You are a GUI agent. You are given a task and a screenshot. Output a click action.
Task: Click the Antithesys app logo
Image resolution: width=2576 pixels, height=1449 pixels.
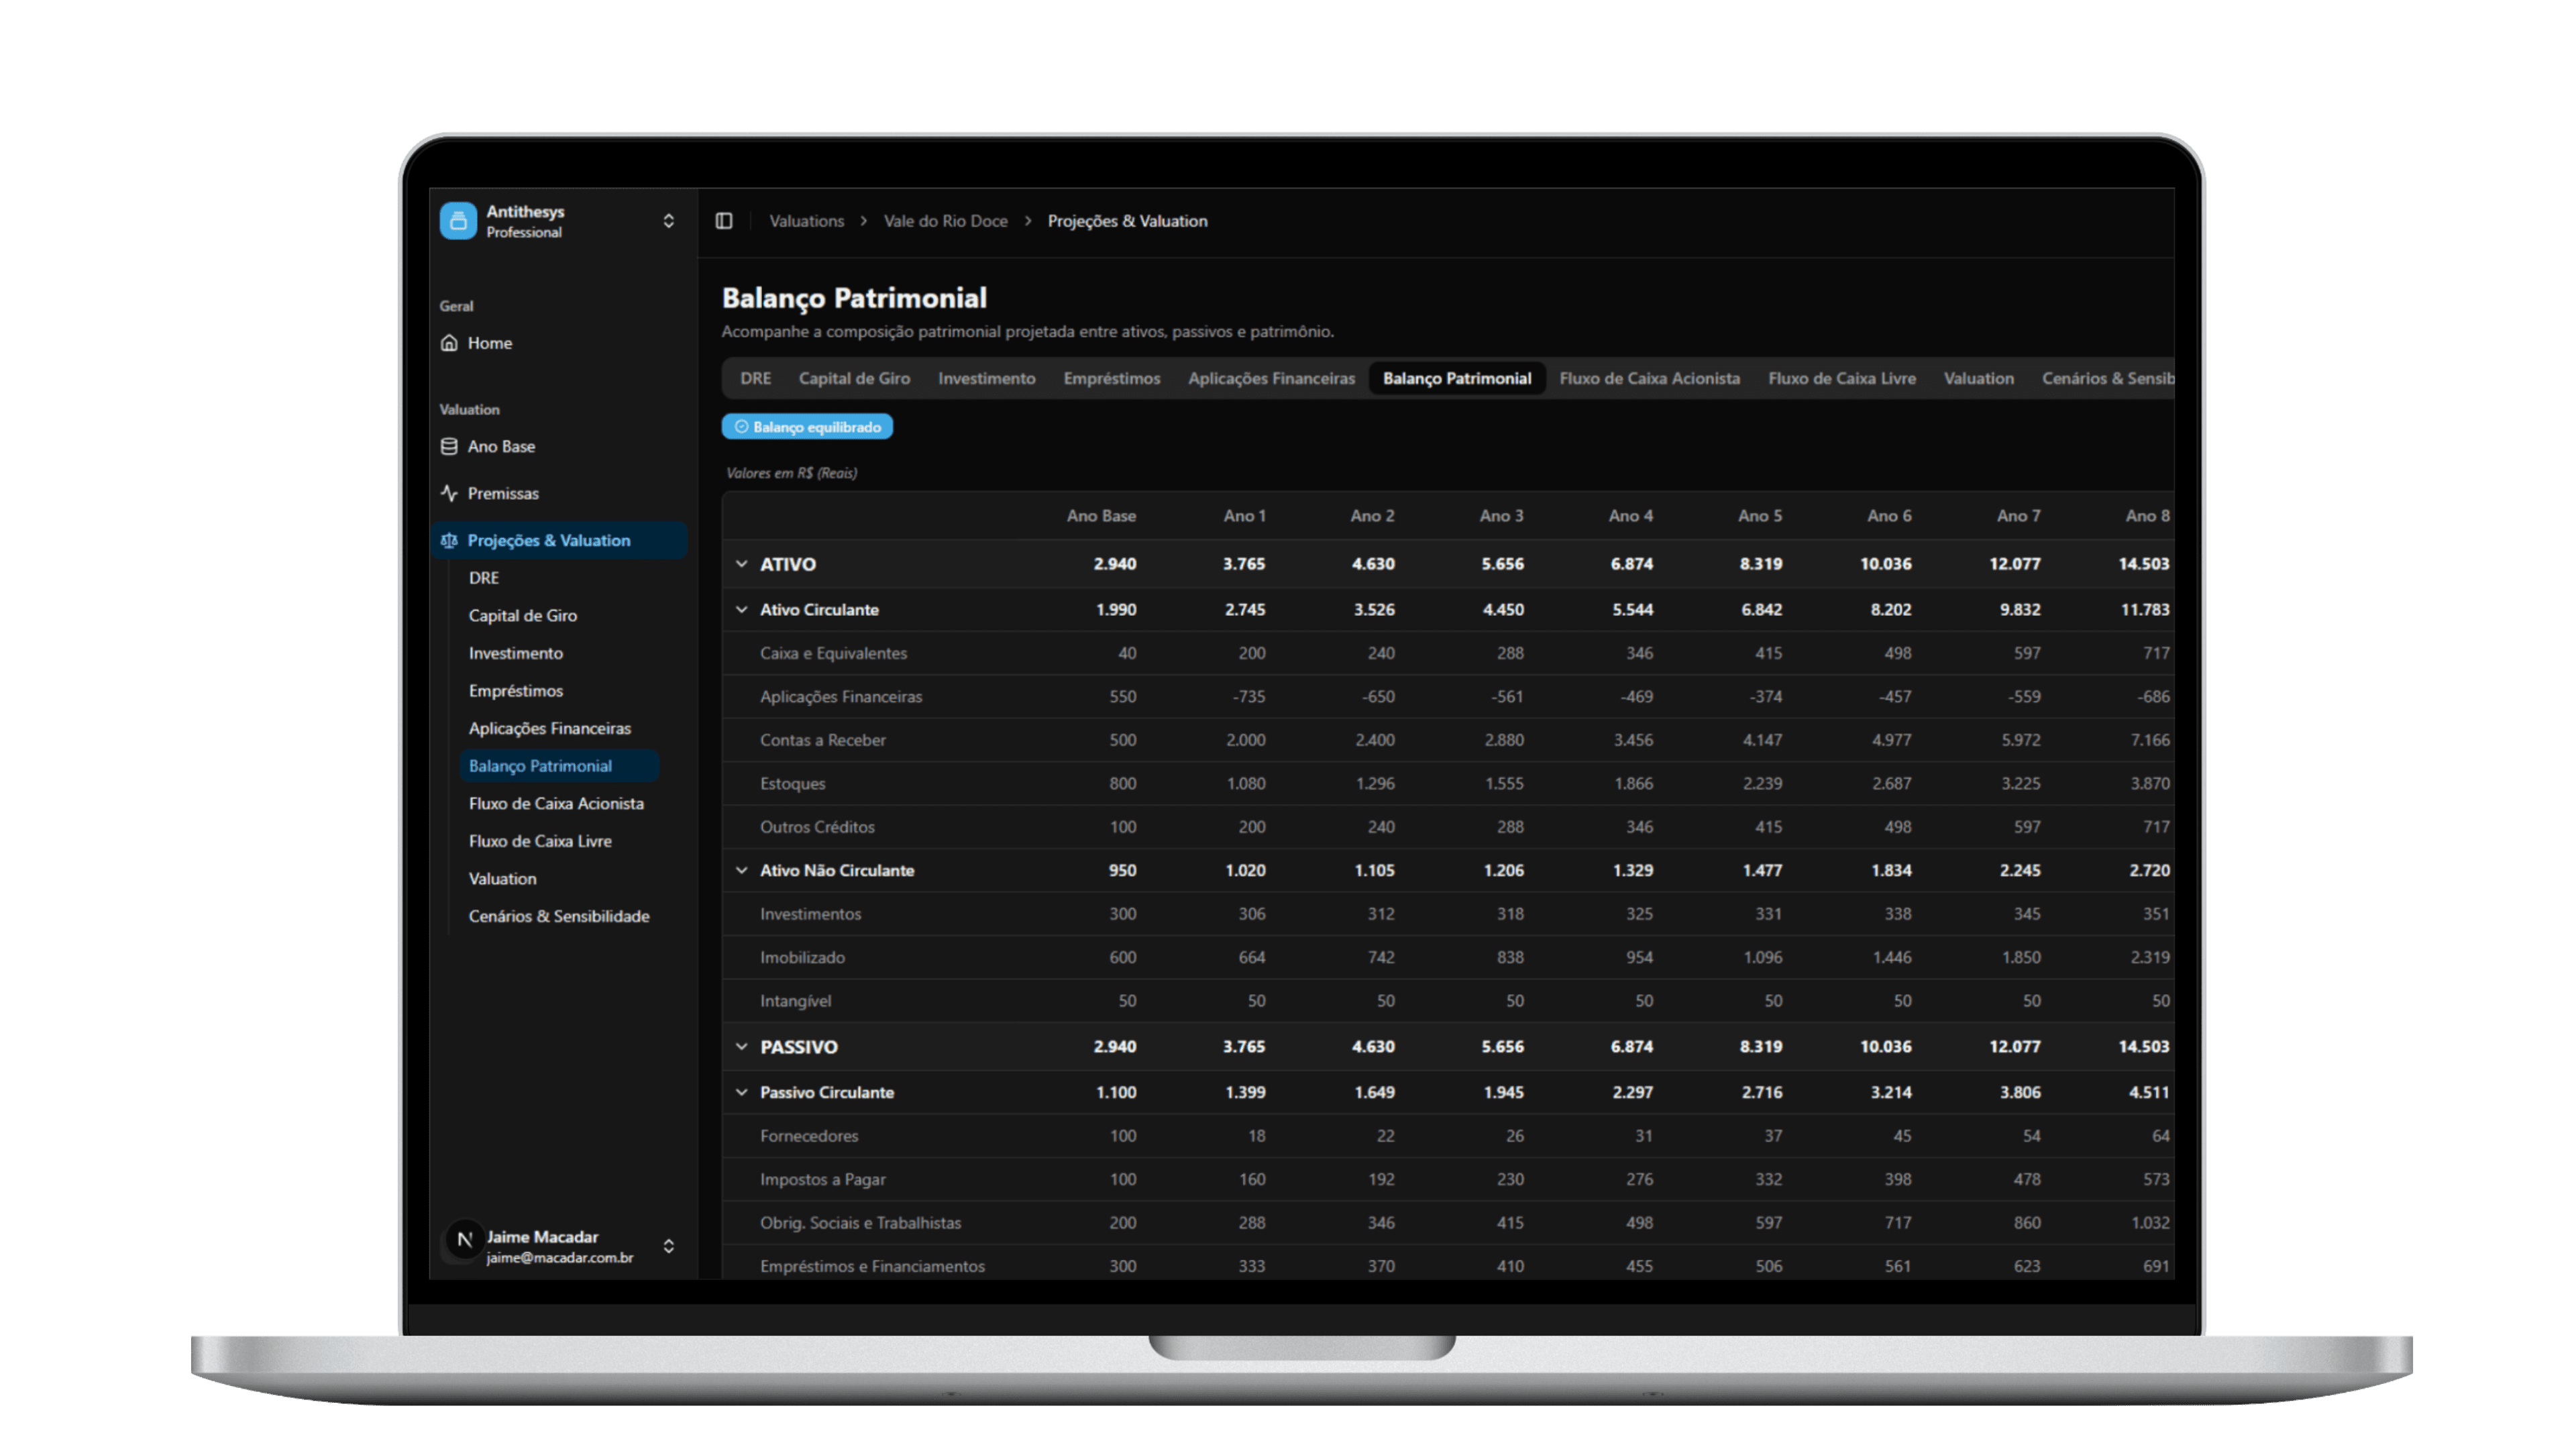pos(458,220)
